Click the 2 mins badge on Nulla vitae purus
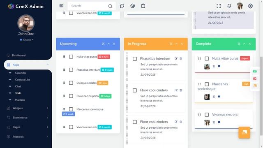The height and width of the screenshot is (148, 263). point(104,57)
